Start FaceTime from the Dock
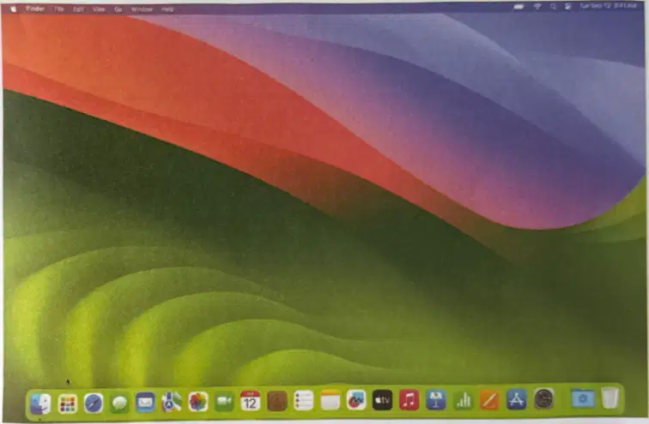The image size is (649, 424). (x=224, y=401)
